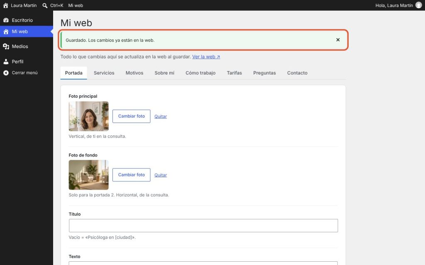Viewport: 425px width, 265px height.
Task: Focus the Título input field
Action: tap(203, 226)
